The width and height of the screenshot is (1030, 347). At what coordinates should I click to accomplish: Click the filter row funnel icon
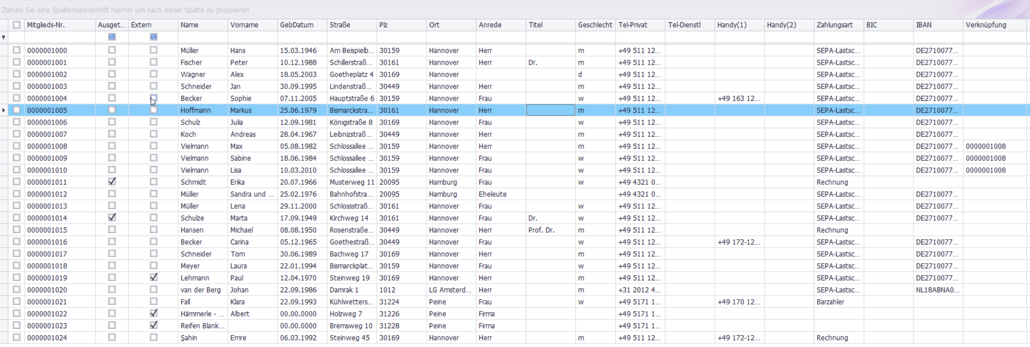pos(4,37)
